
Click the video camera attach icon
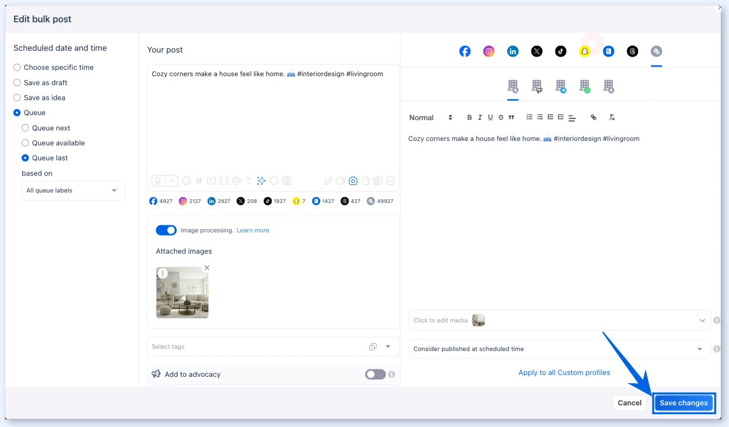341,181
